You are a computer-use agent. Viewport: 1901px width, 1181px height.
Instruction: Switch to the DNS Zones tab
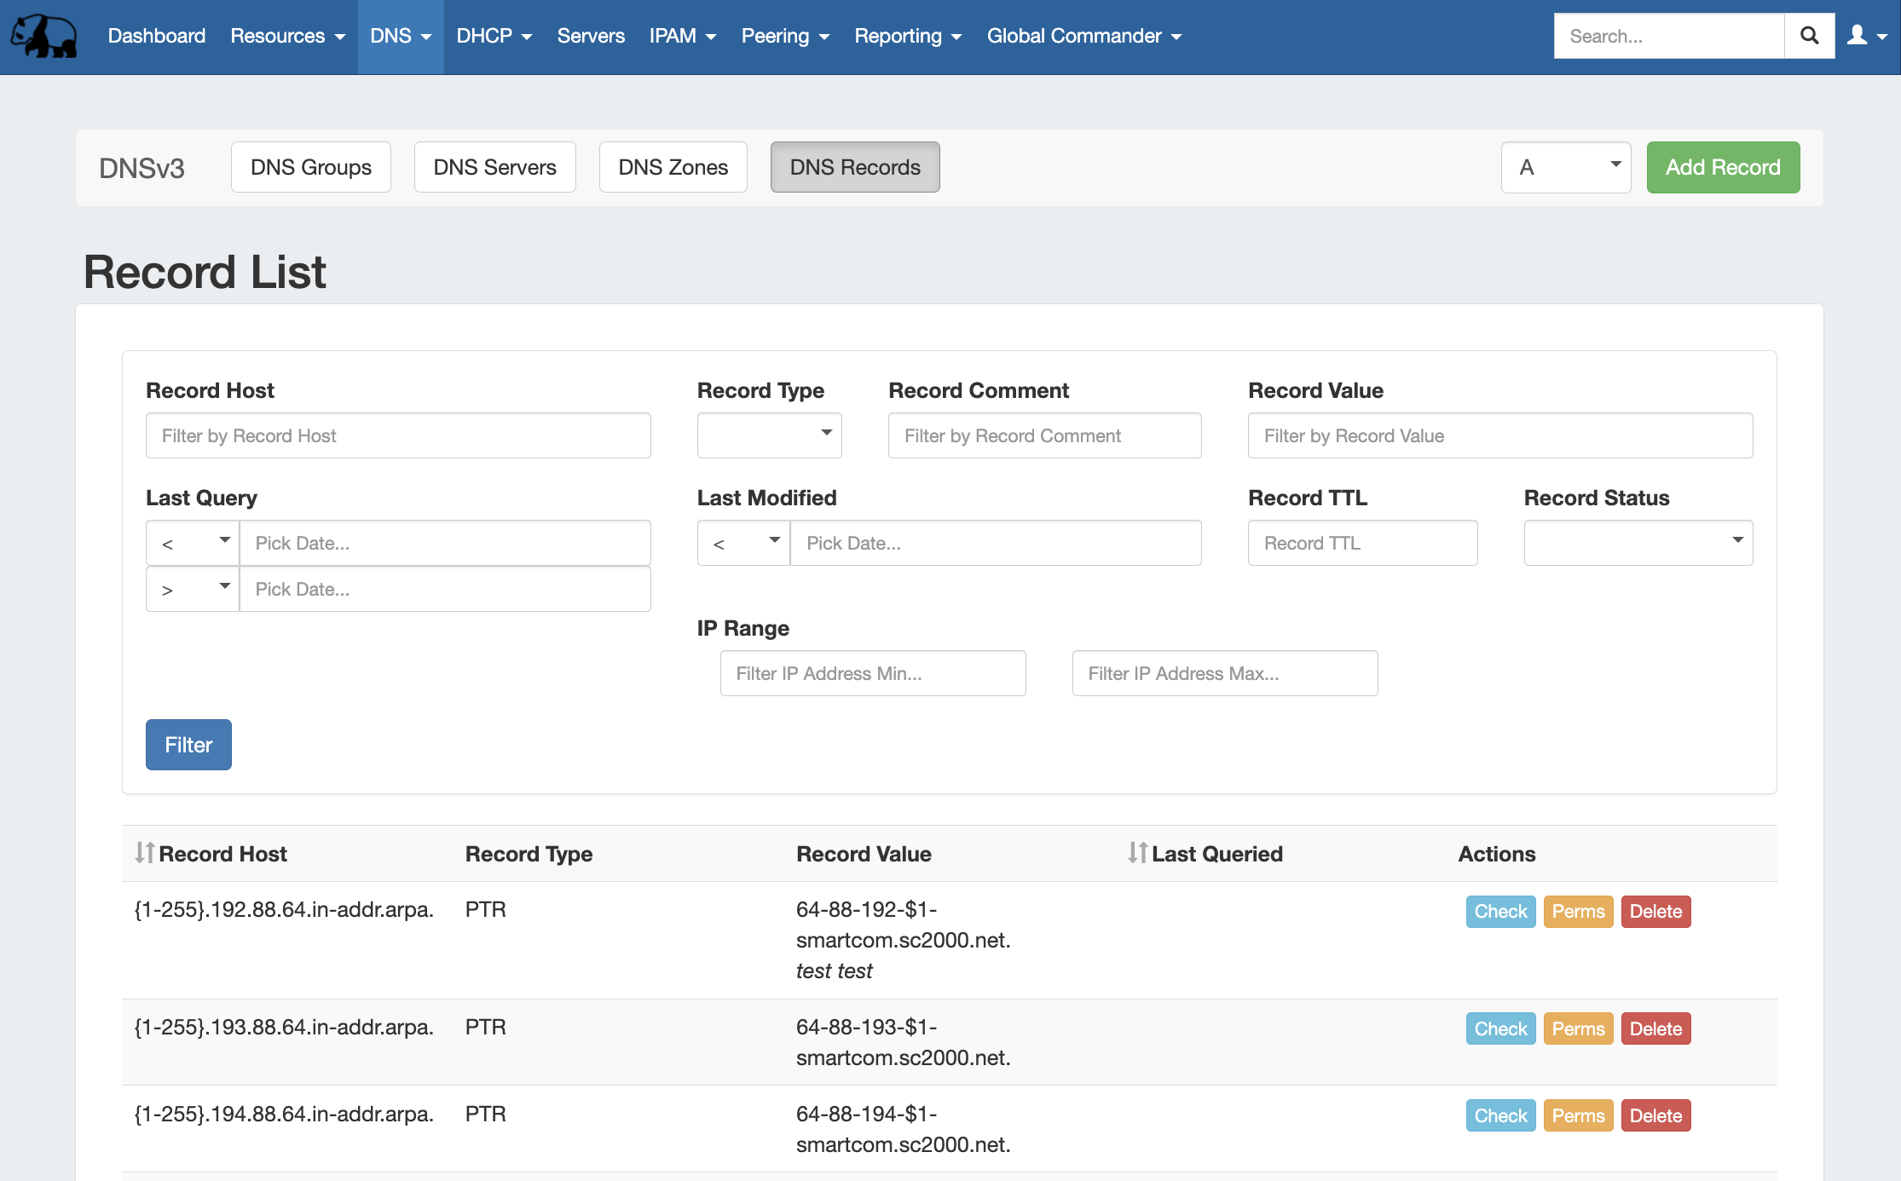tap(673, 167)
